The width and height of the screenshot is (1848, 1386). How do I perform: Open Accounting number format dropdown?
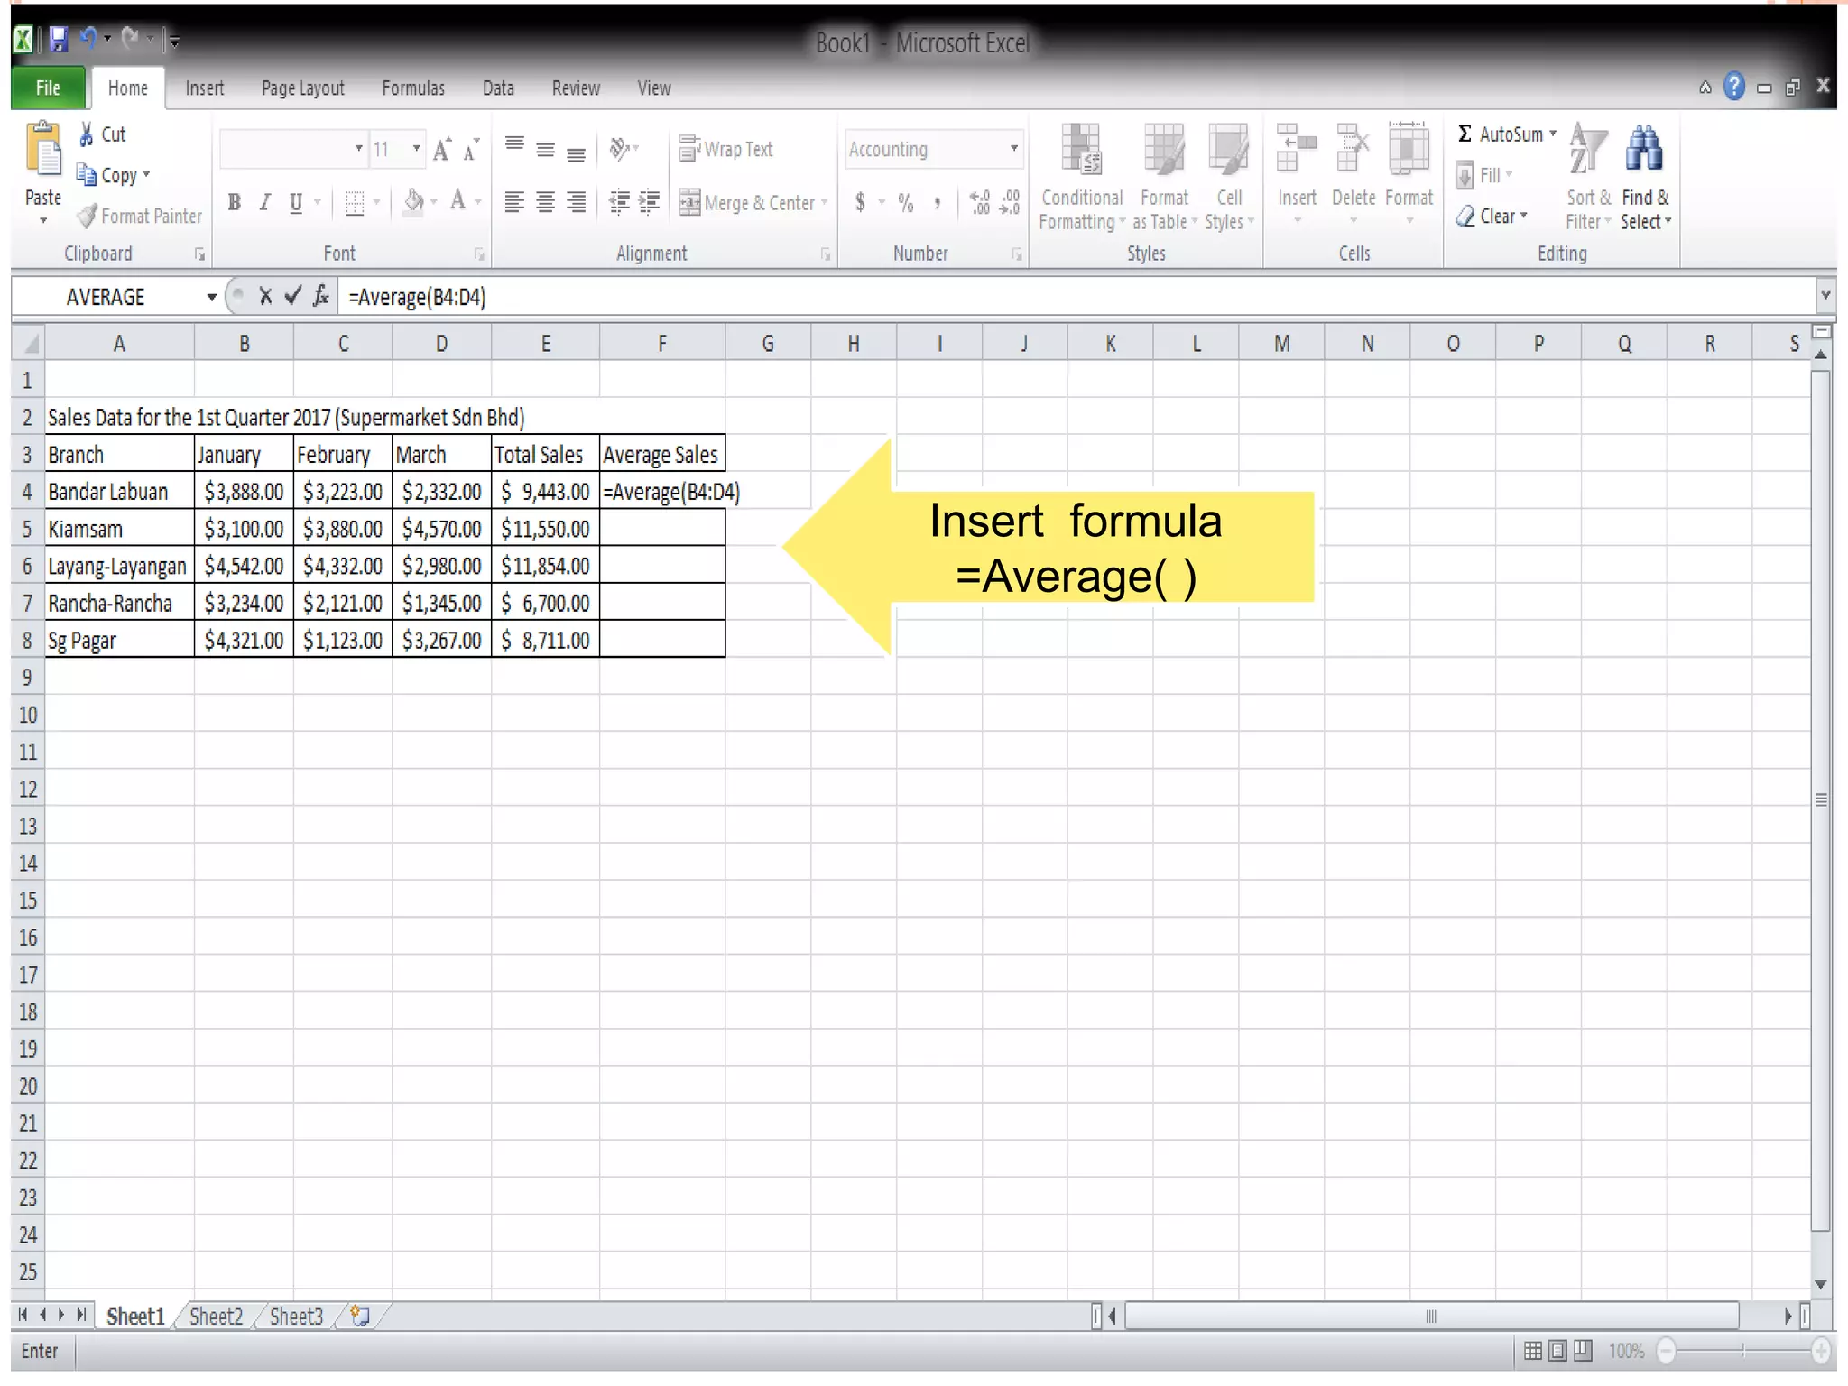tap(1014, 149)
